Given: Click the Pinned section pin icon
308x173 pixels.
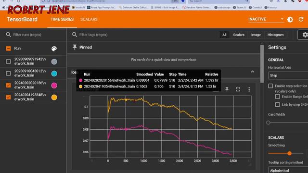Looking at the screenshot, I should click(x=75, y=47).
